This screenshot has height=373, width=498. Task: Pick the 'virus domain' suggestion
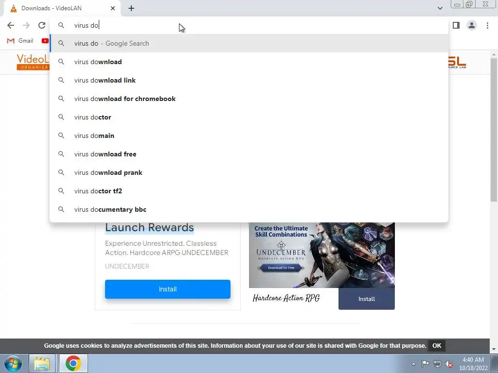pos(249,136)
